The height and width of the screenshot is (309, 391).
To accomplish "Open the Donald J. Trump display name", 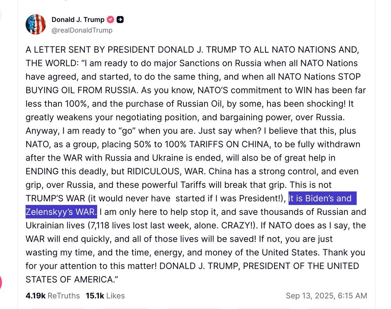I will coord(78,20).
